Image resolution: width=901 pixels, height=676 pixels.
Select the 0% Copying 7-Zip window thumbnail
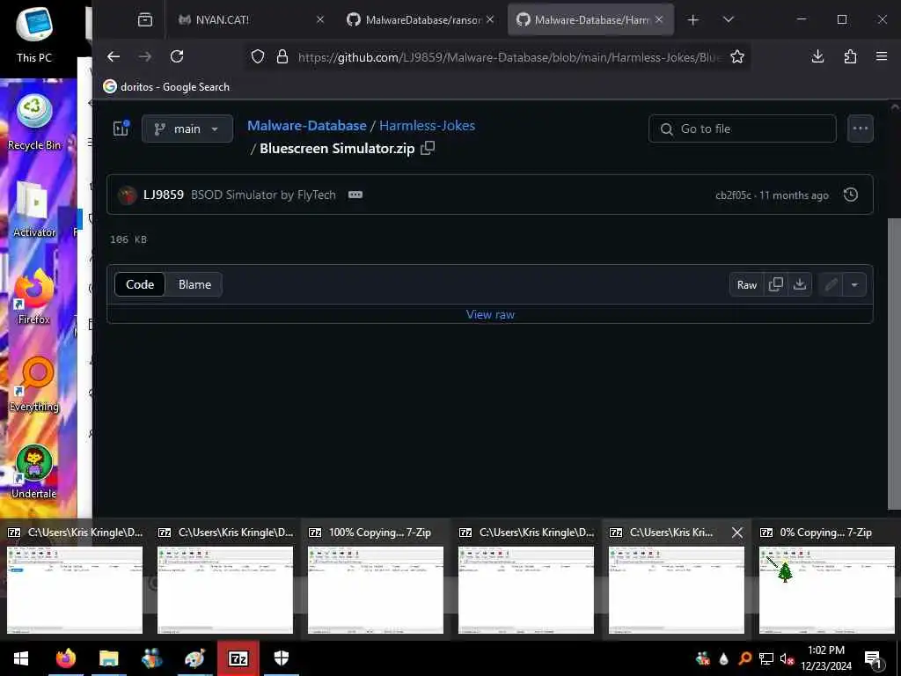pyautogui.click(x=826, y=581)
